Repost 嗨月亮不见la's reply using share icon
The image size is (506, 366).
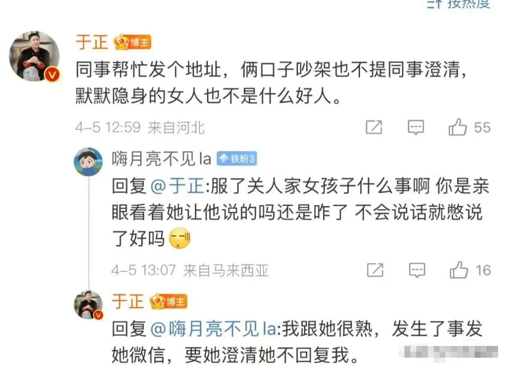tap(375, 270)
